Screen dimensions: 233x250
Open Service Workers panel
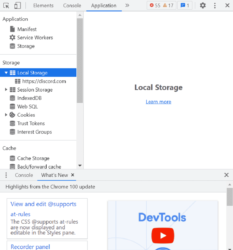pyautogui.click(x=35, y=37)
